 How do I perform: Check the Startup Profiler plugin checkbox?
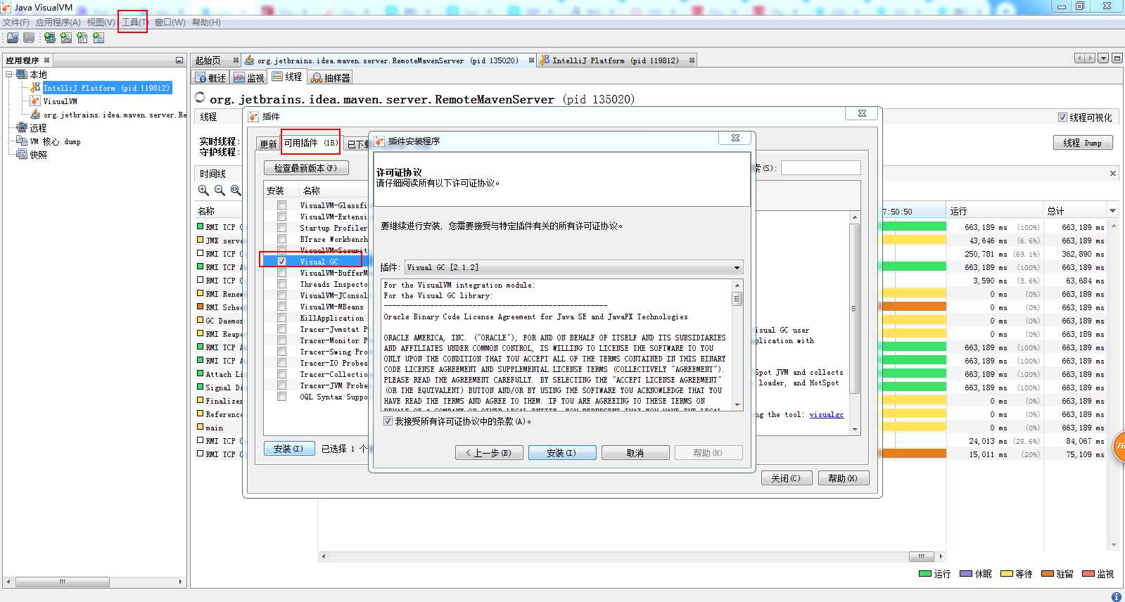point(281,228)
